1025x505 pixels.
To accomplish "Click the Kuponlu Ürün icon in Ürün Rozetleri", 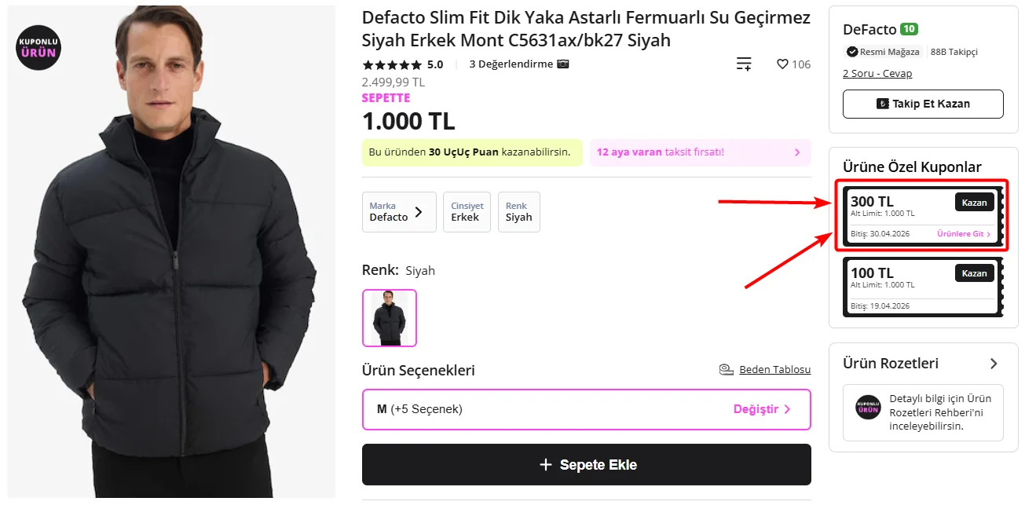I will point(868,407).
